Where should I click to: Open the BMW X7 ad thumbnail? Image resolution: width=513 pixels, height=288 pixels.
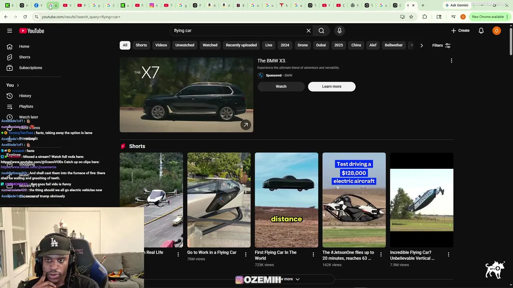186,95
